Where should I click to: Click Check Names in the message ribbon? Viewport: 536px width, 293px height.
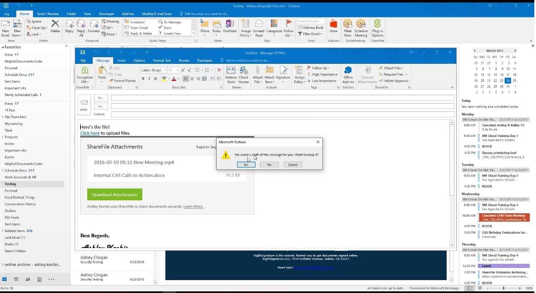click(243, 74)
